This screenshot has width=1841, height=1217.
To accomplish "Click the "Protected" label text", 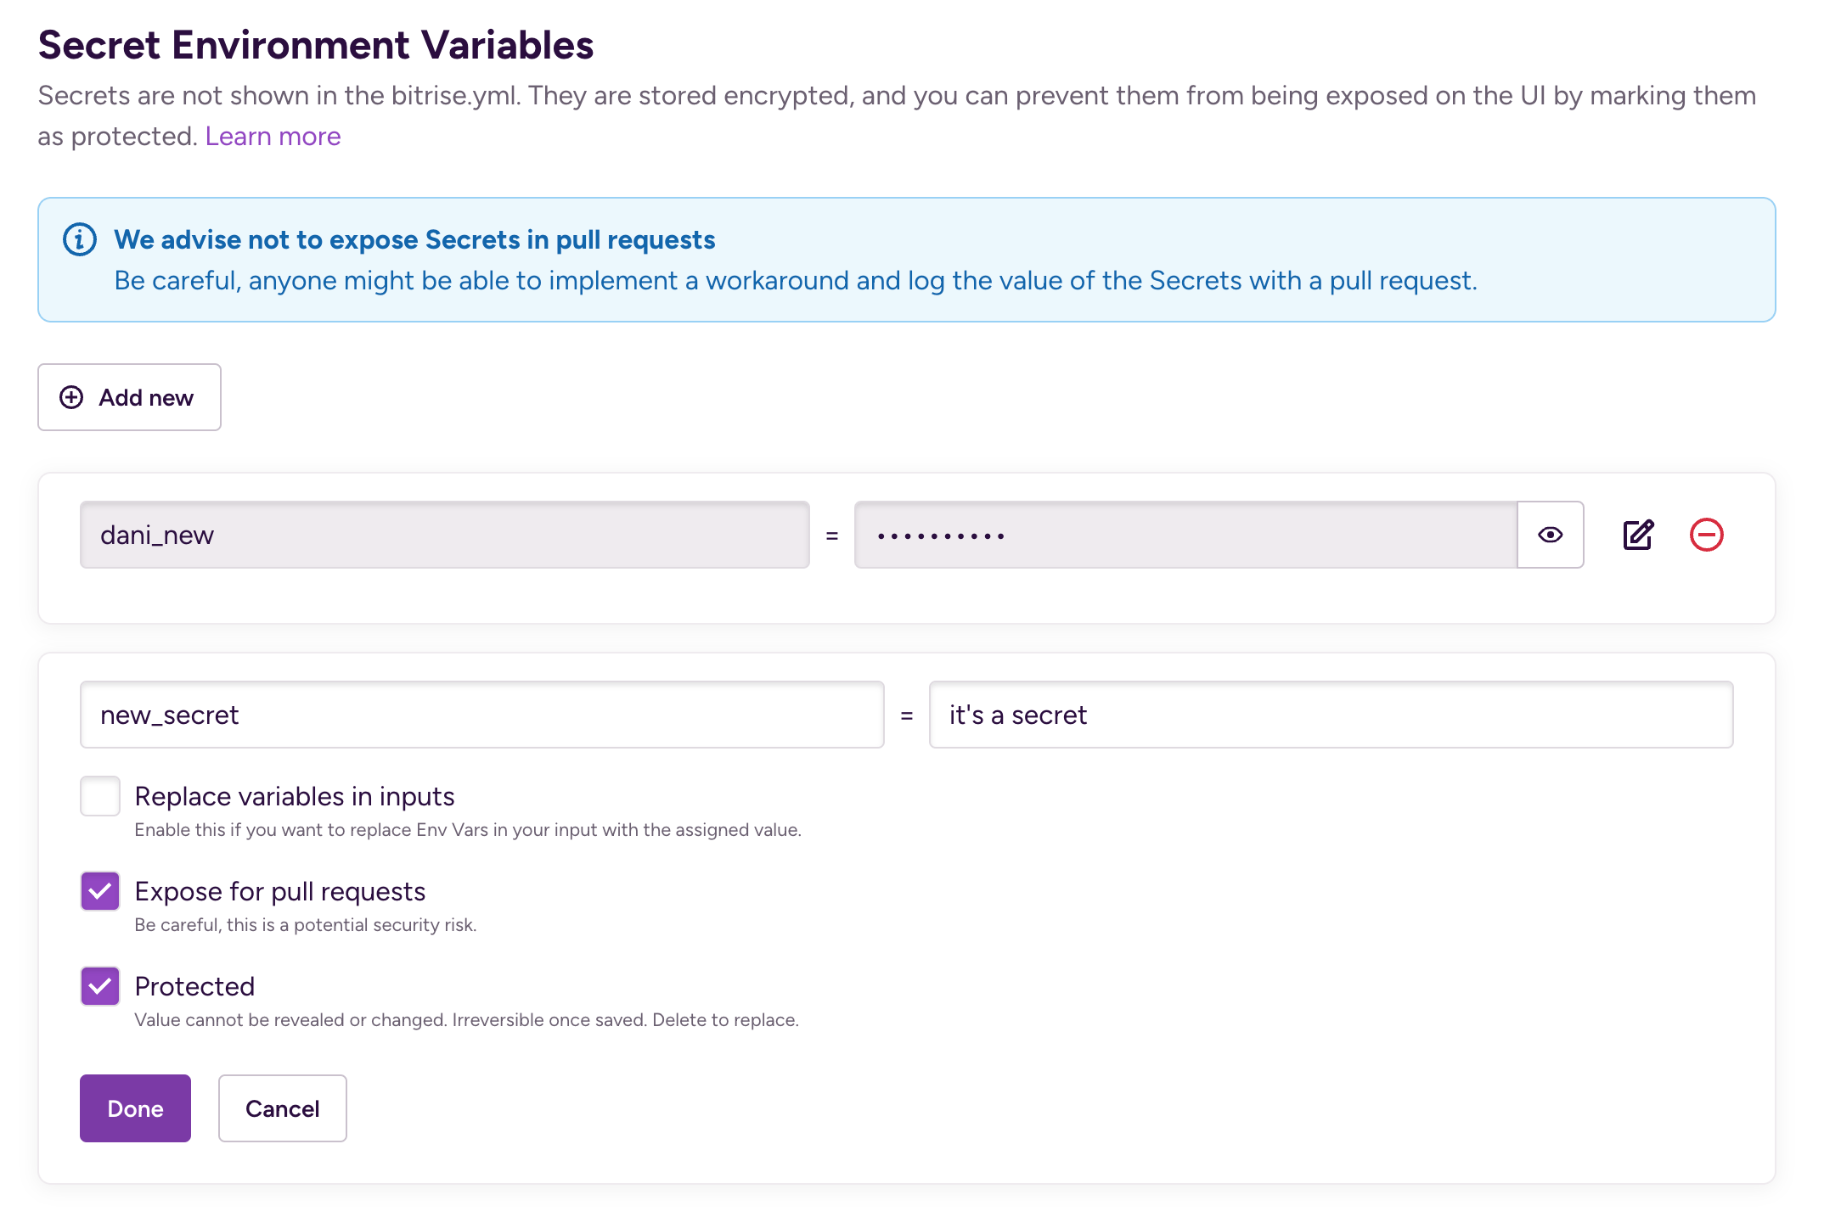I will click(194, 986).
